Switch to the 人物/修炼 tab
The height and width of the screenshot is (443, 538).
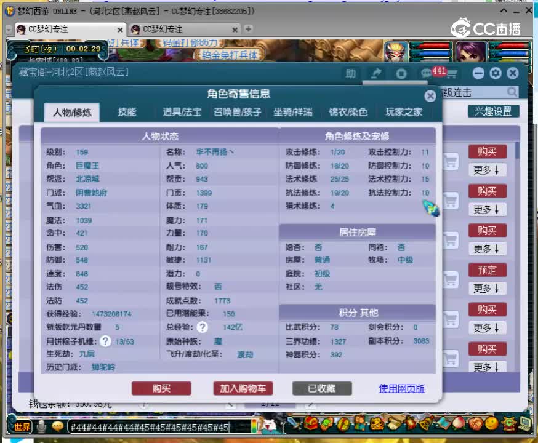point(72,113)
